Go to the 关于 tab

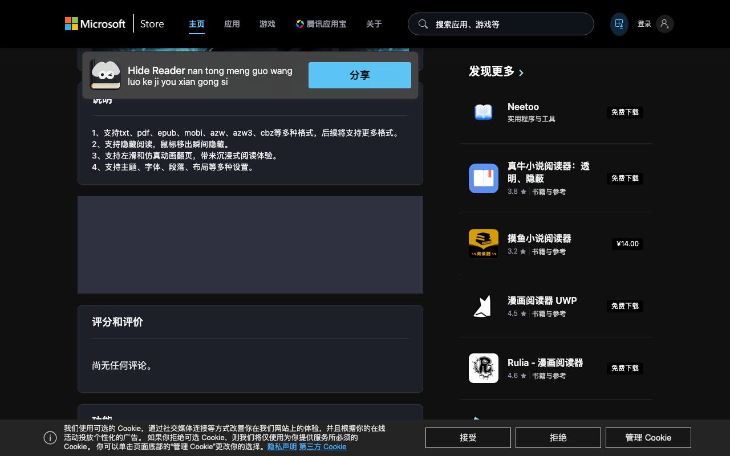[374, 24]
